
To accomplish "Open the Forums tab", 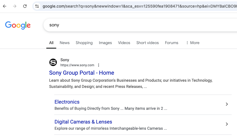I will 171,43.
